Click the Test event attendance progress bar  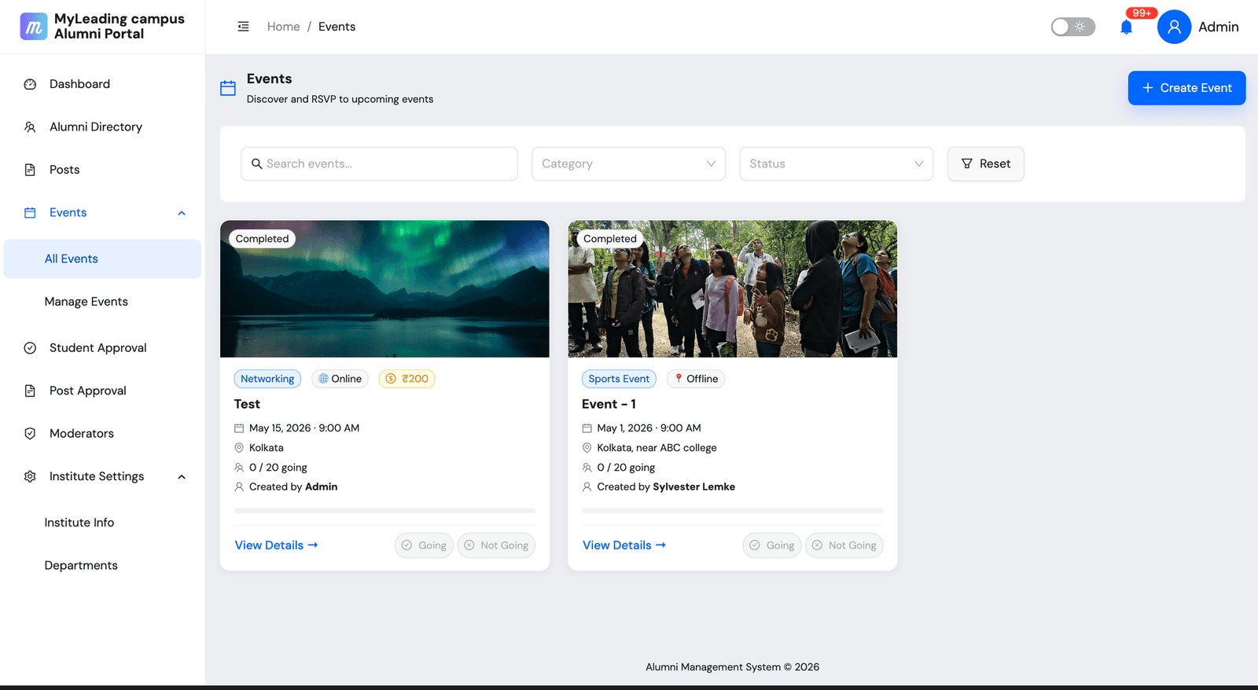pos(384,511)
